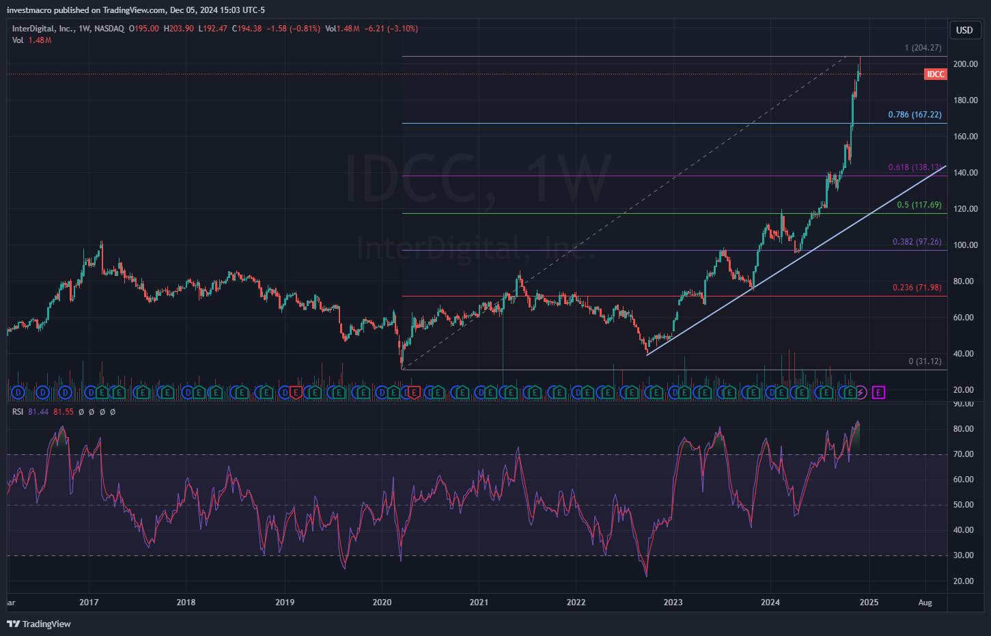Click the 30.00 RSI axis label
991x636 pixels.
(964, 555)
